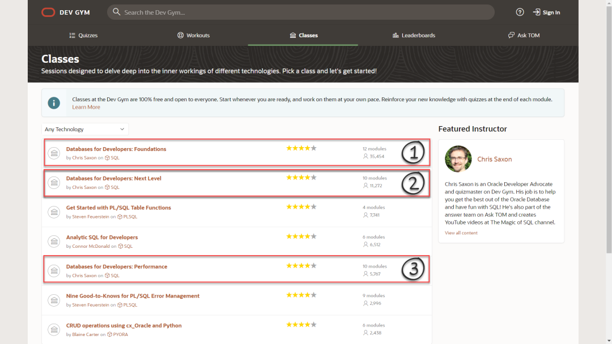The width and height of the screenshot is (612, 344).
Task: Click the magnifier icon in search bar
Action: (x=116, y=12)
